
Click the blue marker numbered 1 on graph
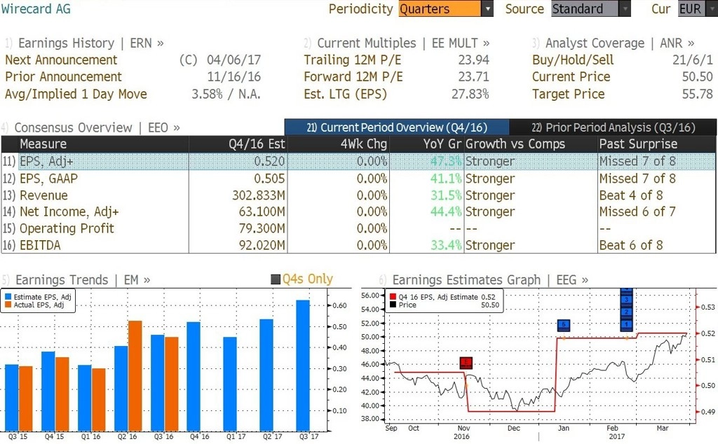pos(626,325)
